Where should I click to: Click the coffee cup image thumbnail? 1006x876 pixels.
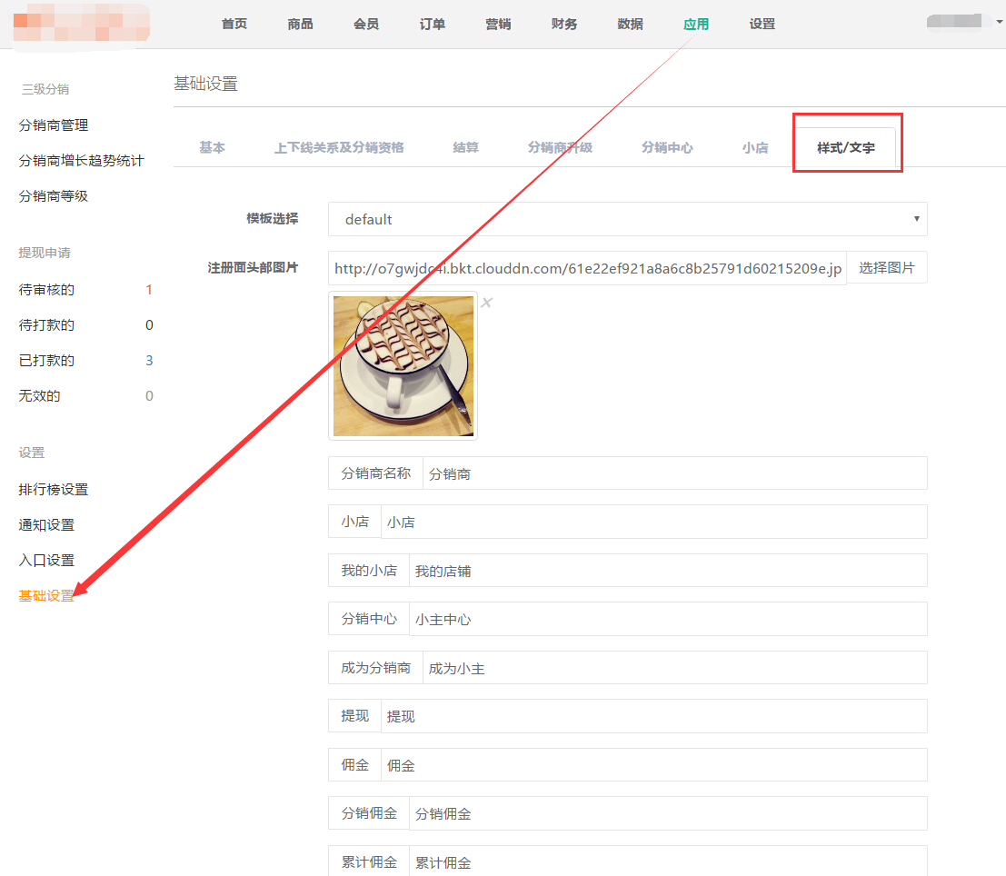coord(403,365)
